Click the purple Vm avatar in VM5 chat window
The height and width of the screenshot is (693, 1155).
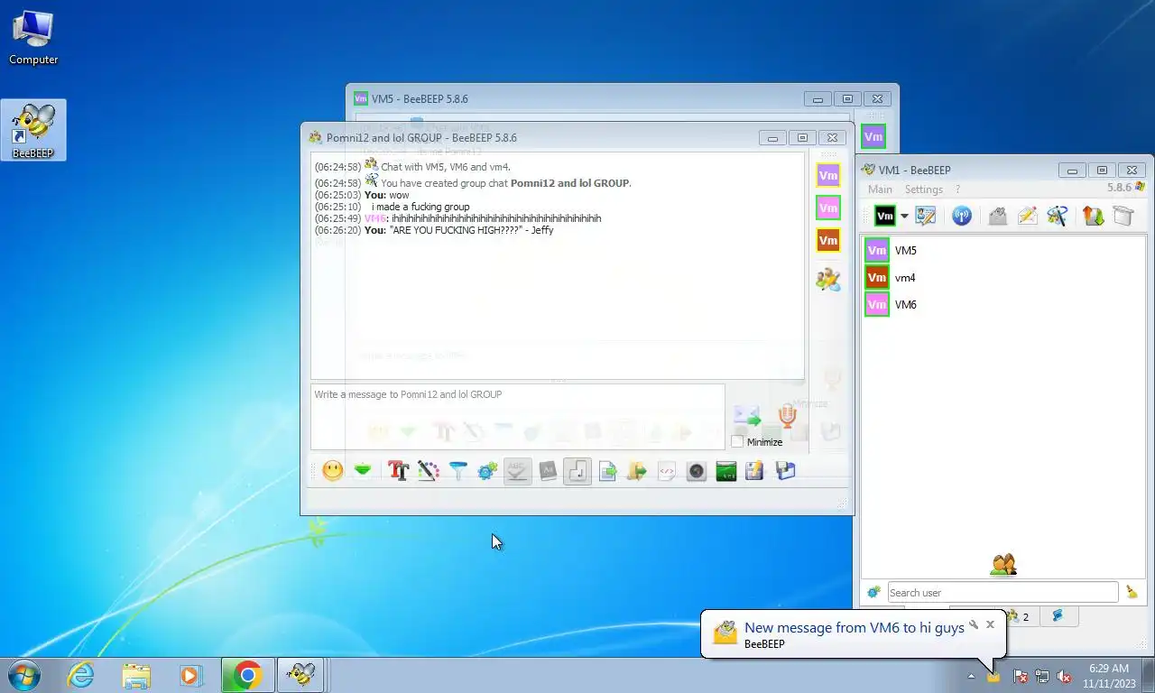pyautogui.click(x=873, y=137)
